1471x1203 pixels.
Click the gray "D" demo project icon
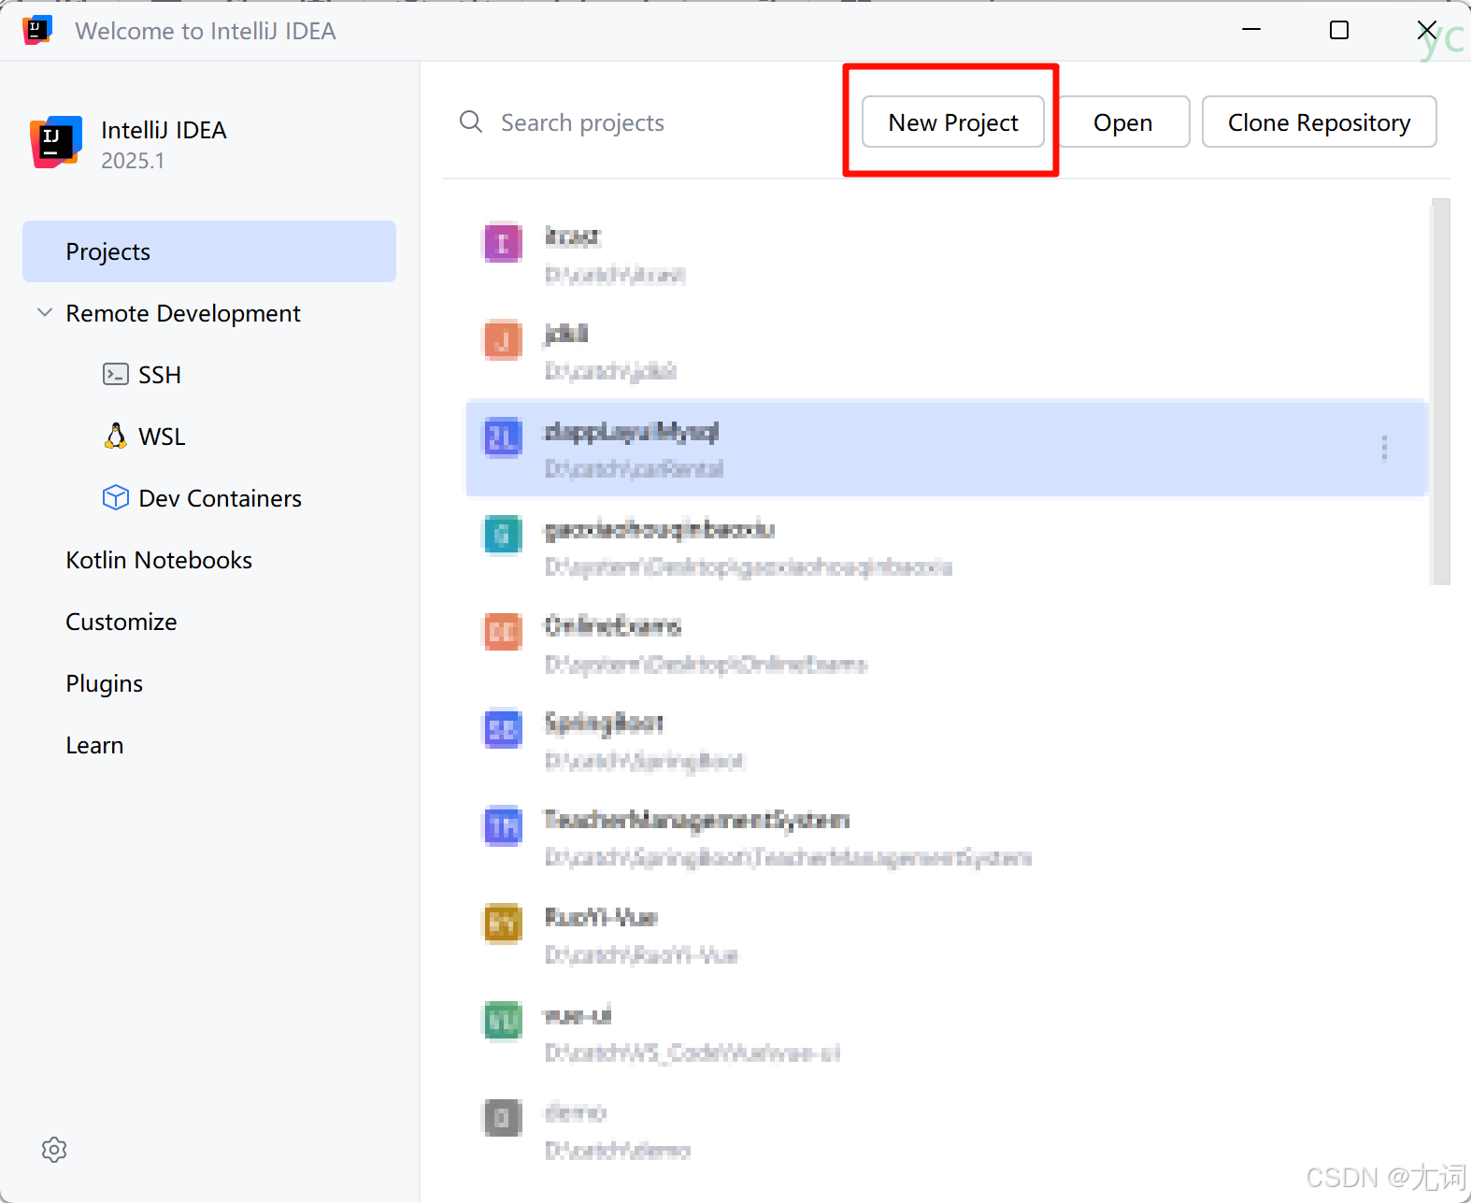pyautogui.click(x=503, y=1118)
